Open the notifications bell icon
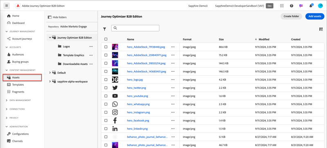 point(311,6)
